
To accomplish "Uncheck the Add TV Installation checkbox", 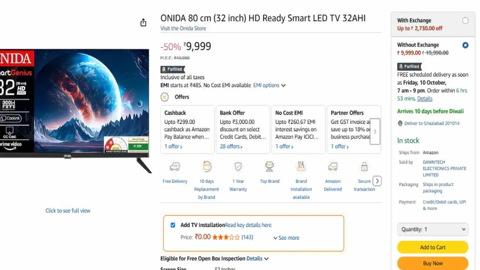I will (173, 225).
